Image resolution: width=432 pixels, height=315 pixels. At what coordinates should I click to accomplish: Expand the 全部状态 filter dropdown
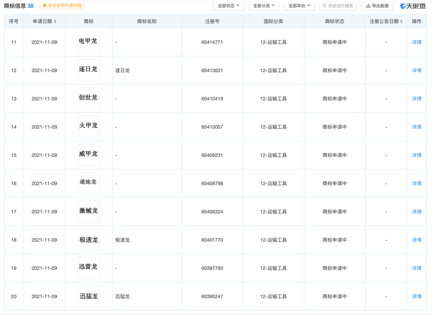click(228, 6)
